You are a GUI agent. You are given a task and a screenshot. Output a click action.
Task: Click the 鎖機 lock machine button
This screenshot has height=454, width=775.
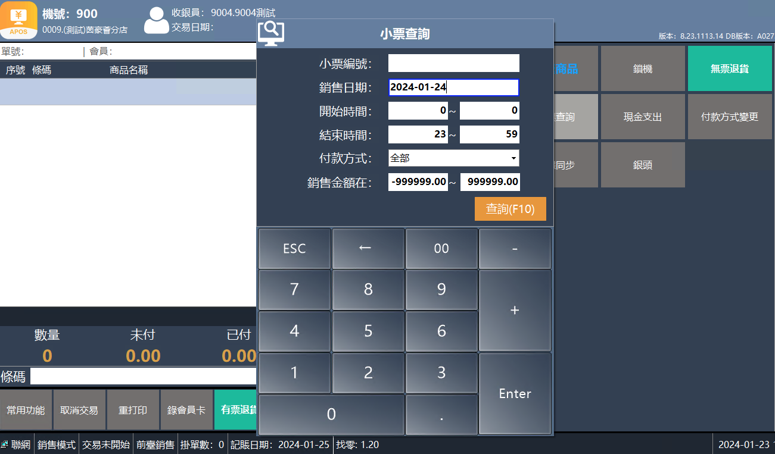coord(643,68)
